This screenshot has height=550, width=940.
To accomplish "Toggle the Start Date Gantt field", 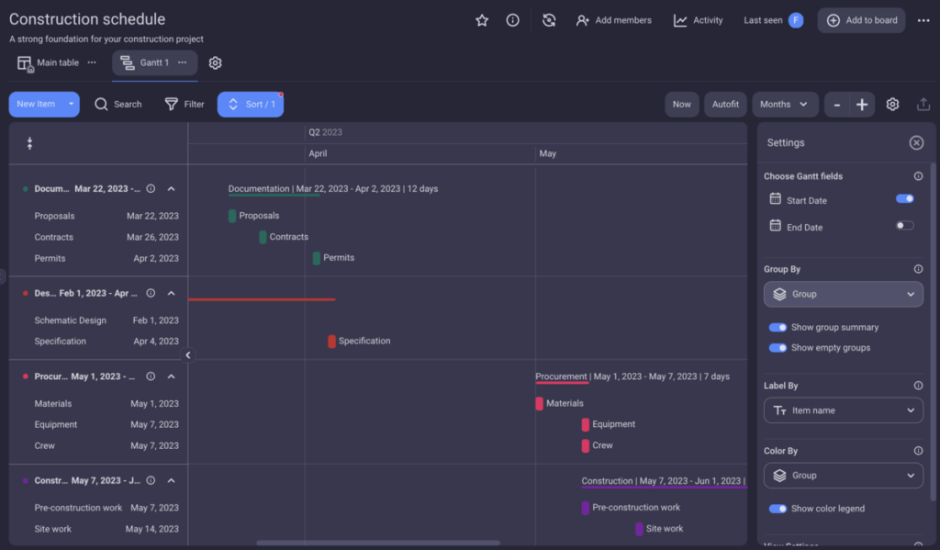I will [904, 198].
